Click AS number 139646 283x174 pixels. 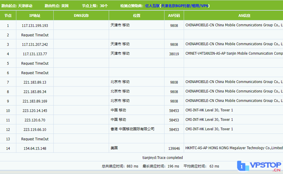pyautogui.click(x=174, y=149)
